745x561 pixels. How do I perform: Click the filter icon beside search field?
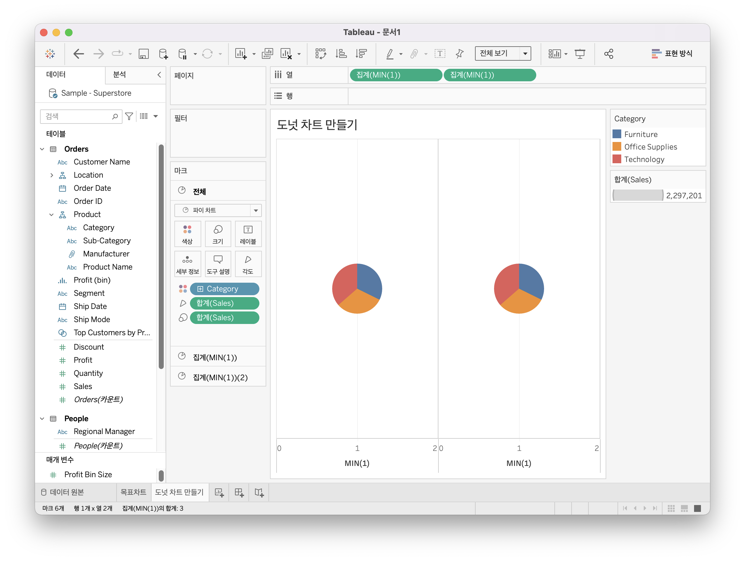click(x=129, y=116)
